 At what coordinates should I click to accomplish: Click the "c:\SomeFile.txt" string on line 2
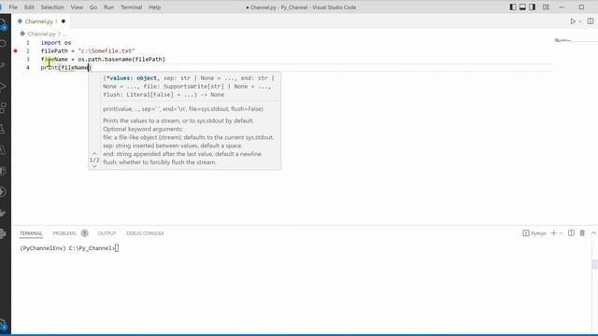click(107, 51)
